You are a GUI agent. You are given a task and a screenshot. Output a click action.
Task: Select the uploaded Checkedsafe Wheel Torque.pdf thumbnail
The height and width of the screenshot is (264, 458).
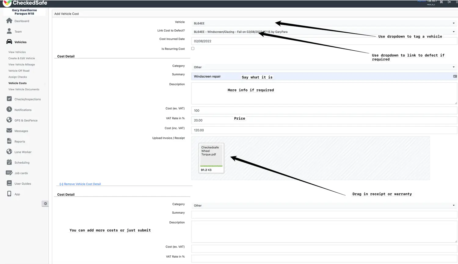(x=211, y=158)
